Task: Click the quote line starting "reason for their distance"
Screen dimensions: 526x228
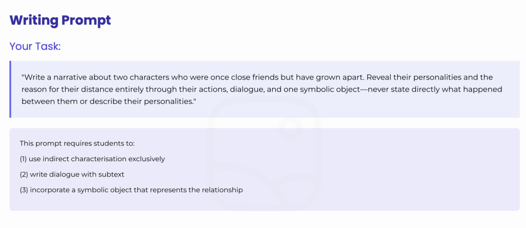Action: click(261, 89)
